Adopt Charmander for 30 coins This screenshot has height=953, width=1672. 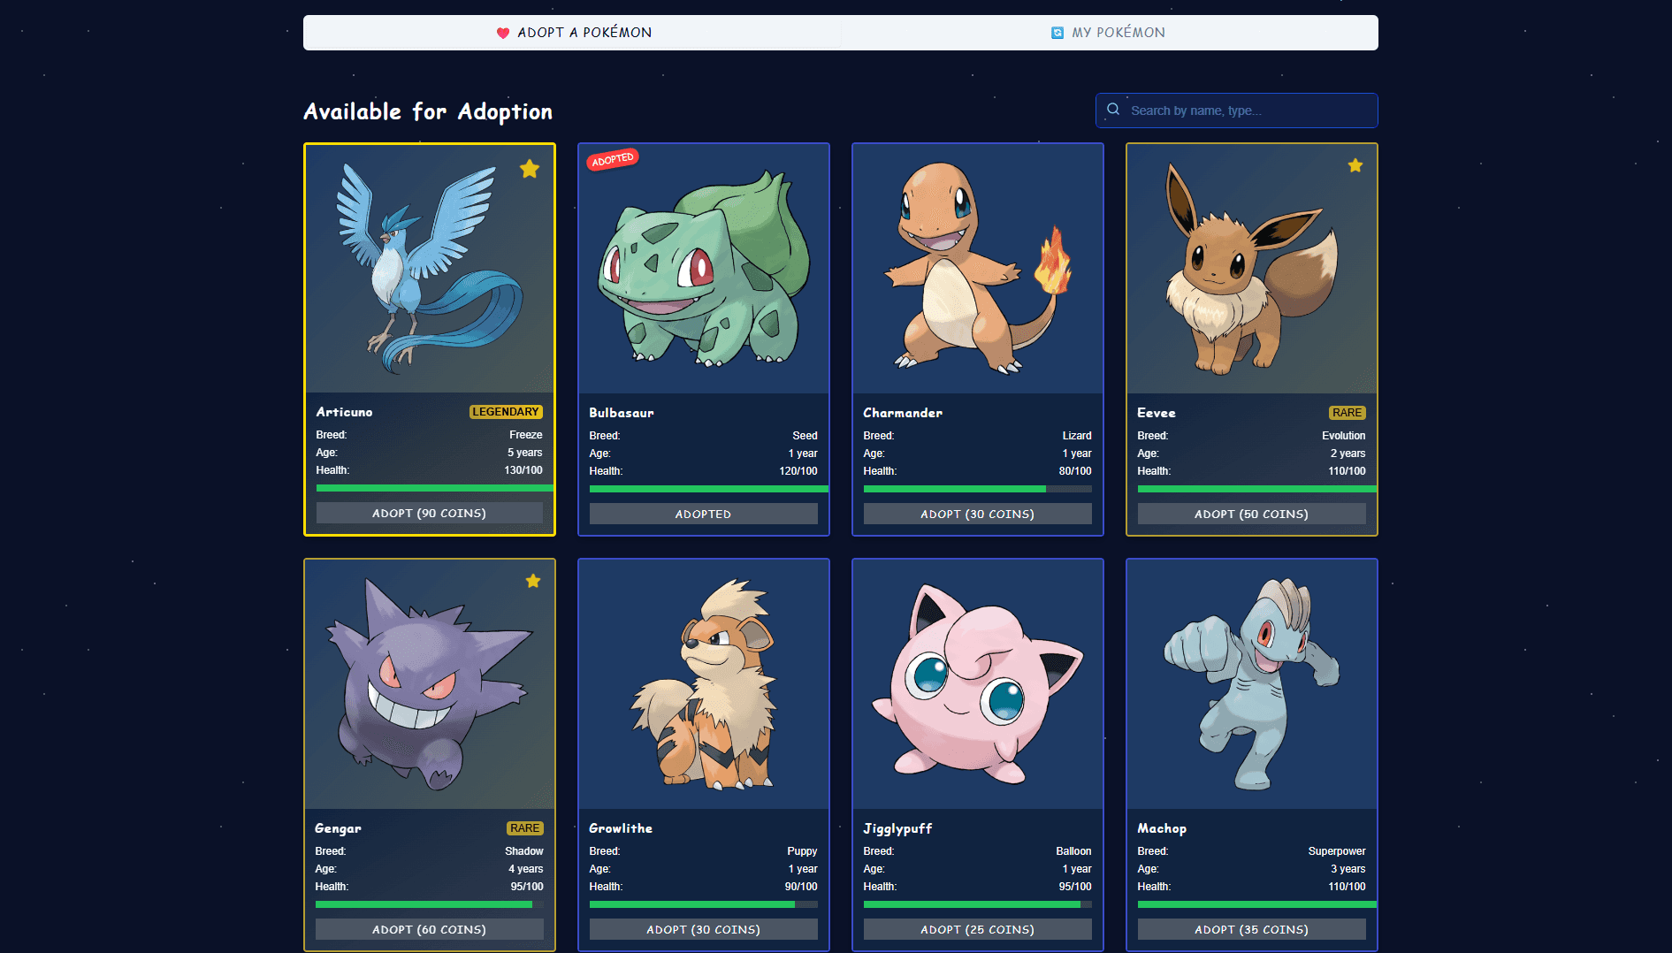point(978,514)
